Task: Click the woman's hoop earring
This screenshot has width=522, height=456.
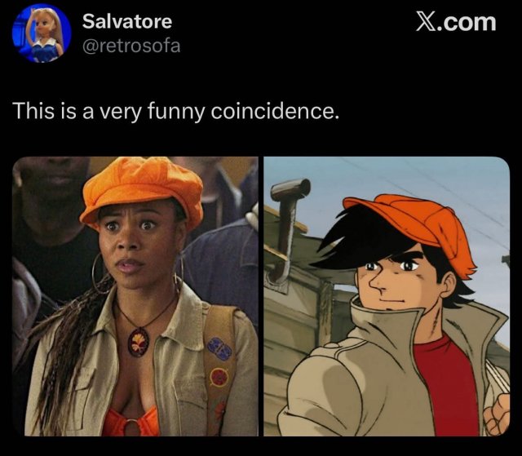Action: 100,273
